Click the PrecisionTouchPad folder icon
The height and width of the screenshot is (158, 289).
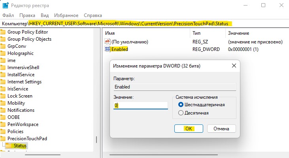(x=3, y=139)
